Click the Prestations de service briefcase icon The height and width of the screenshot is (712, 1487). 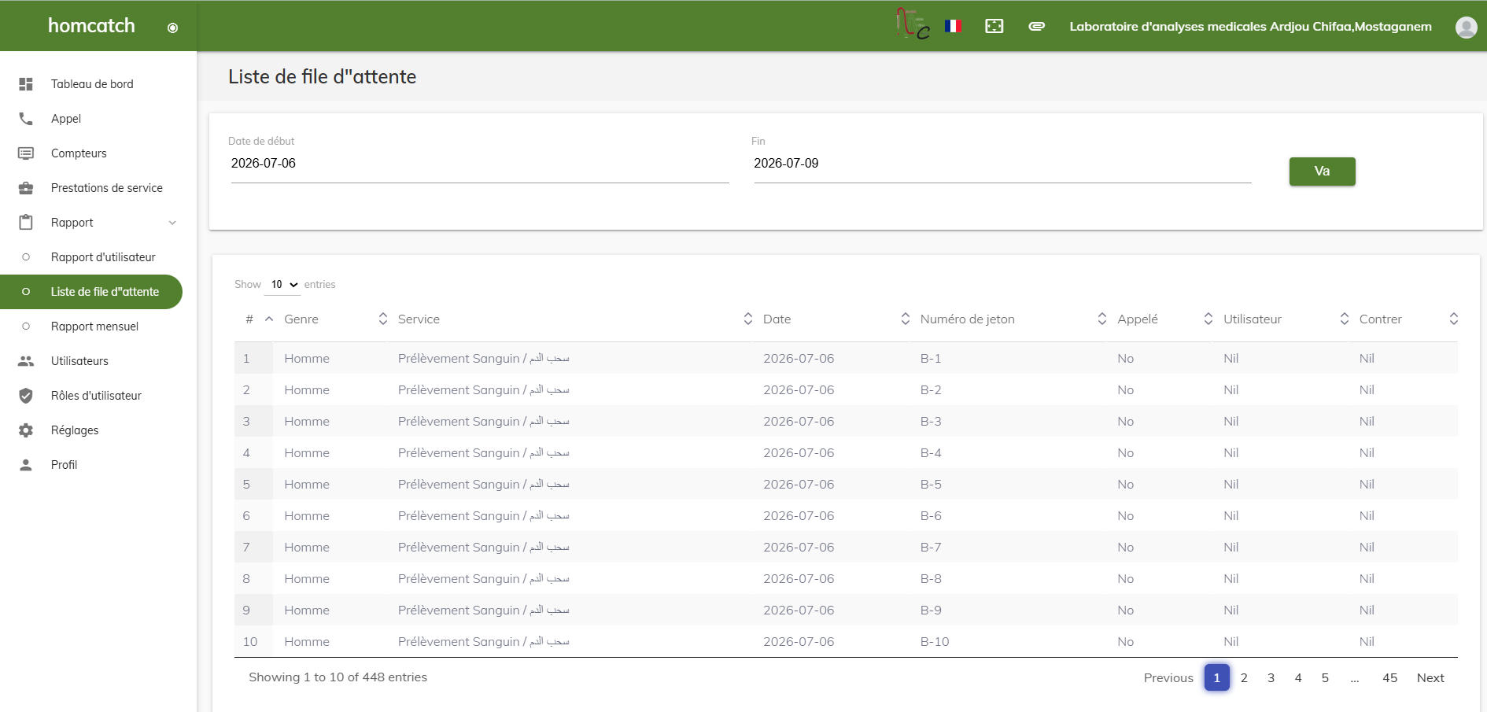(x=26, y=188)
